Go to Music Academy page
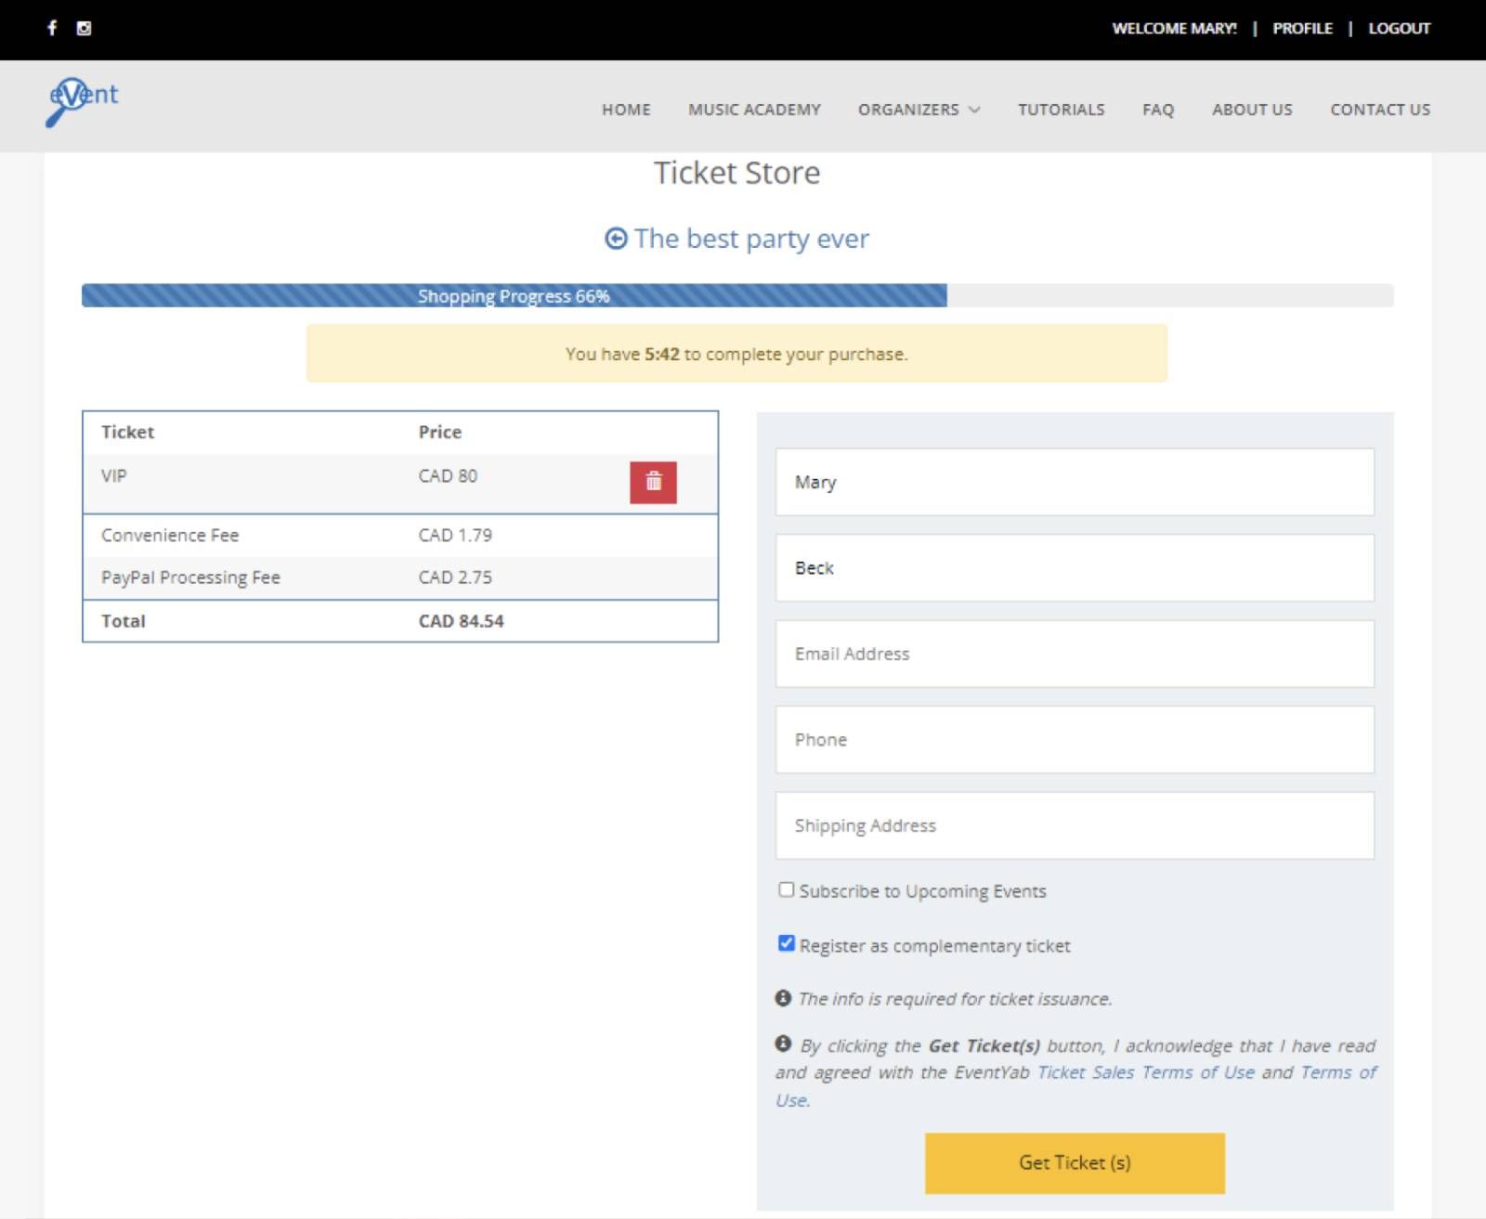The height and width of the screenshot is (1219, 1486). point(754,110)
